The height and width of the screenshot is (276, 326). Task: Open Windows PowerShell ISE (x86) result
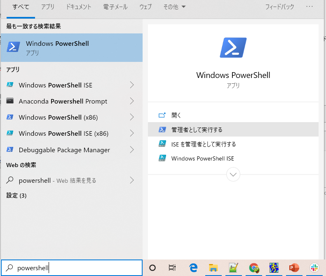tap(63, 133)
